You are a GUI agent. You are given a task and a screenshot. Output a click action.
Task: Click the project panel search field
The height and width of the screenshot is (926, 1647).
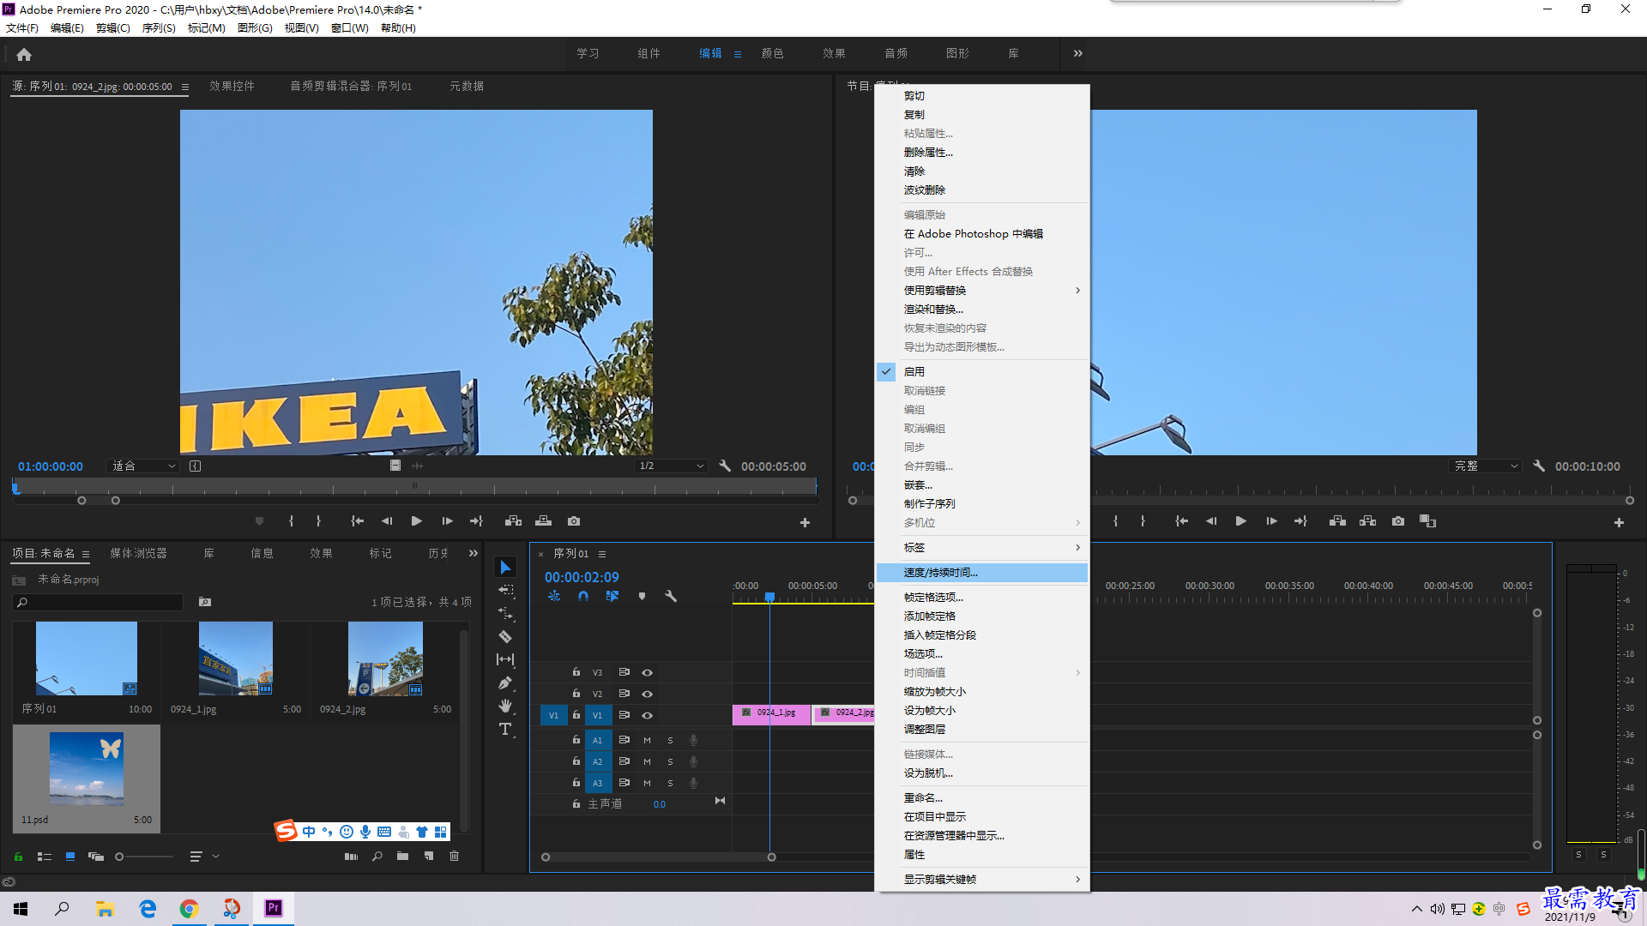click(x=98, y=602)
